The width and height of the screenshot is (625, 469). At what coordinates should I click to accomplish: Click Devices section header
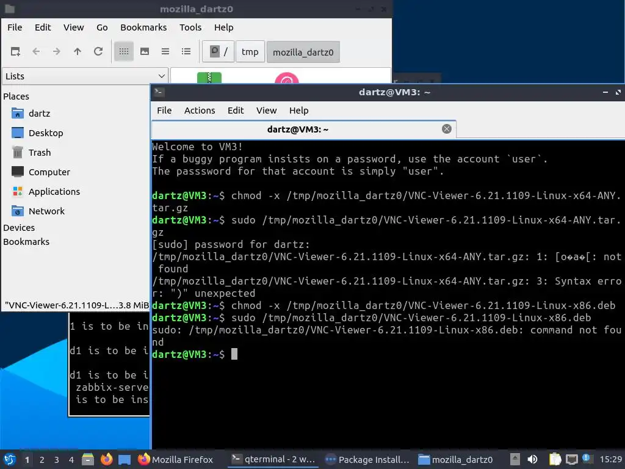pyautogui.click(x=19, y=228)
